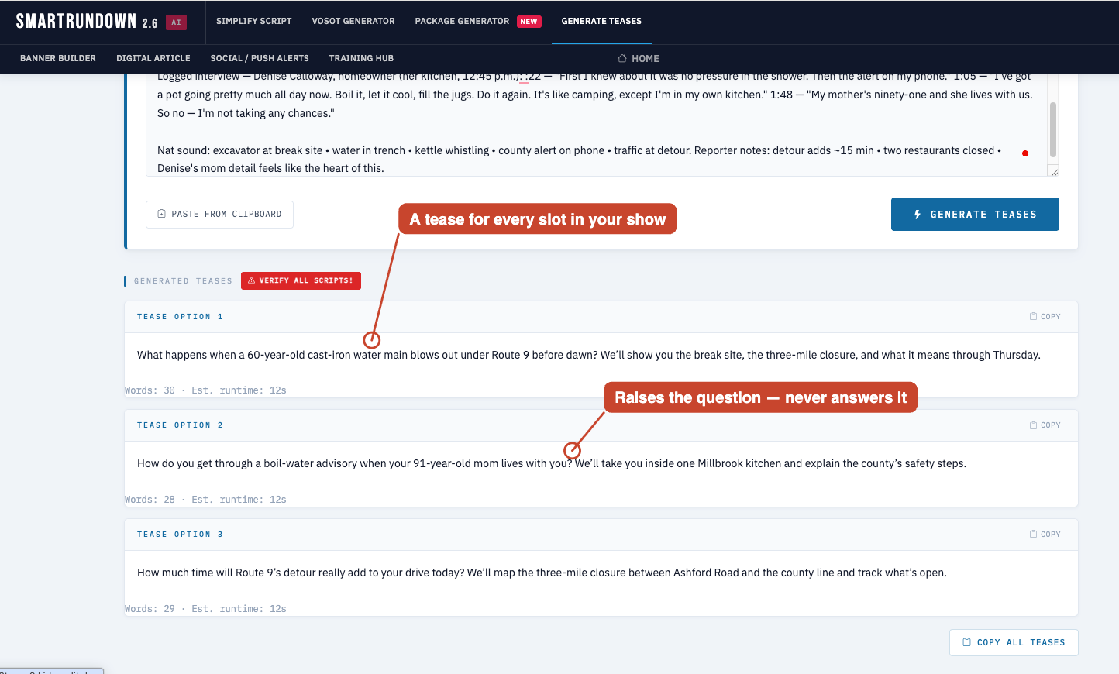This screenshot has height=674, width=1119.
Task: Click Paste From Clipboard button
Action: tap(219, 214)
